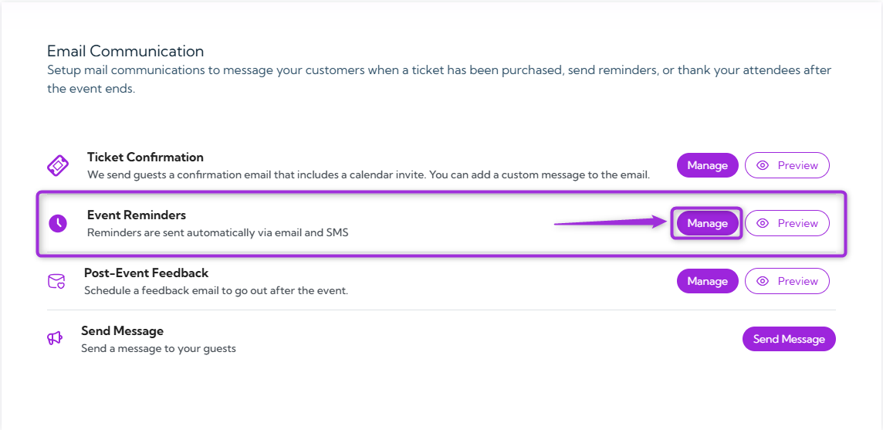
Task: Open Manage for Ticket Confirmation
Action: 707,165
